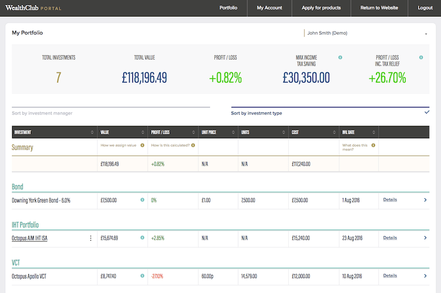
Task: Open the My Account menu item
Action: (270, 8)
